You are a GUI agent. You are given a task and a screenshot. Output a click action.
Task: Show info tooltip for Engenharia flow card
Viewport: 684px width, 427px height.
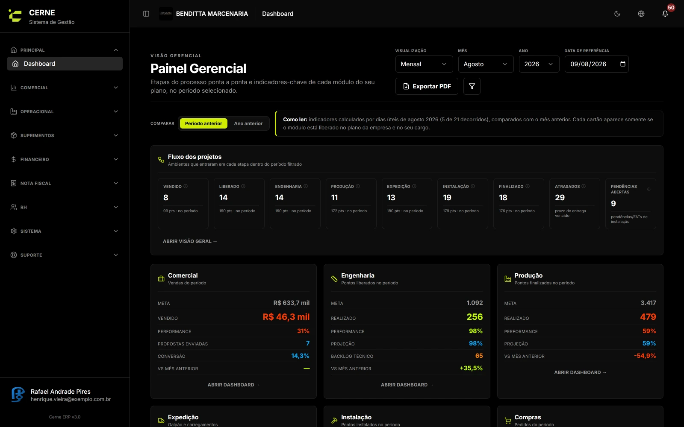coord(306,186)
